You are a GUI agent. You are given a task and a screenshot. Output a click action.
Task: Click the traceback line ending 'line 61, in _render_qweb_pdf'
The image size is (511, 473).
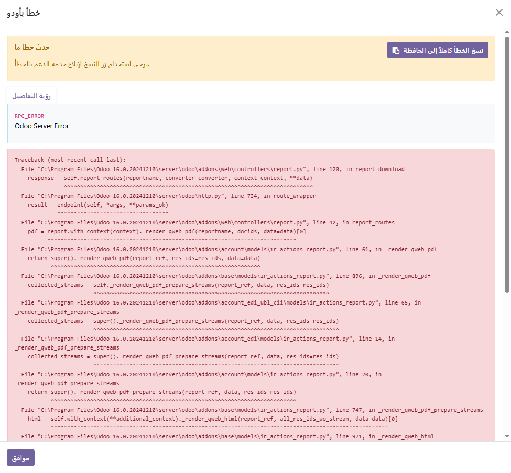[229, 249]
